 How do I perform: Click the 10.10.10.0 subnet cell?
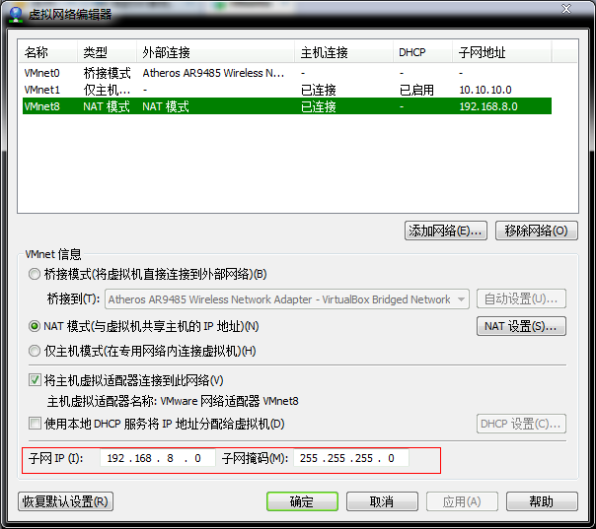[485, 90]
